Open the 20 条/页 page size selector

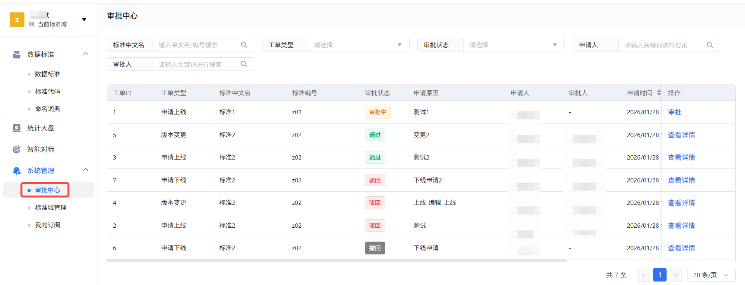[711, 275]
